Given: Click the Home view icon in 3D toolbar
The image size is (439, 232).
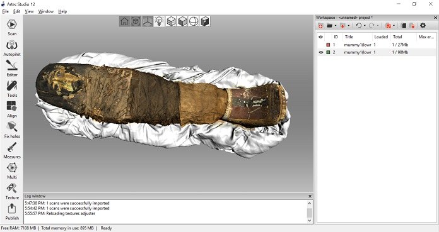Looking at the screenshot, I should tap(125, 21).
